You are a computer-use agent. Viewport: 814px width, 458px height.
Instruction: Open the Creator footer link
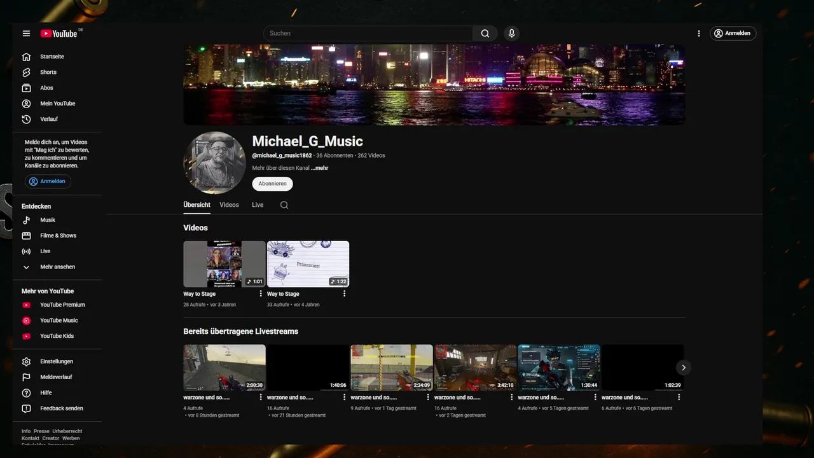51,438
